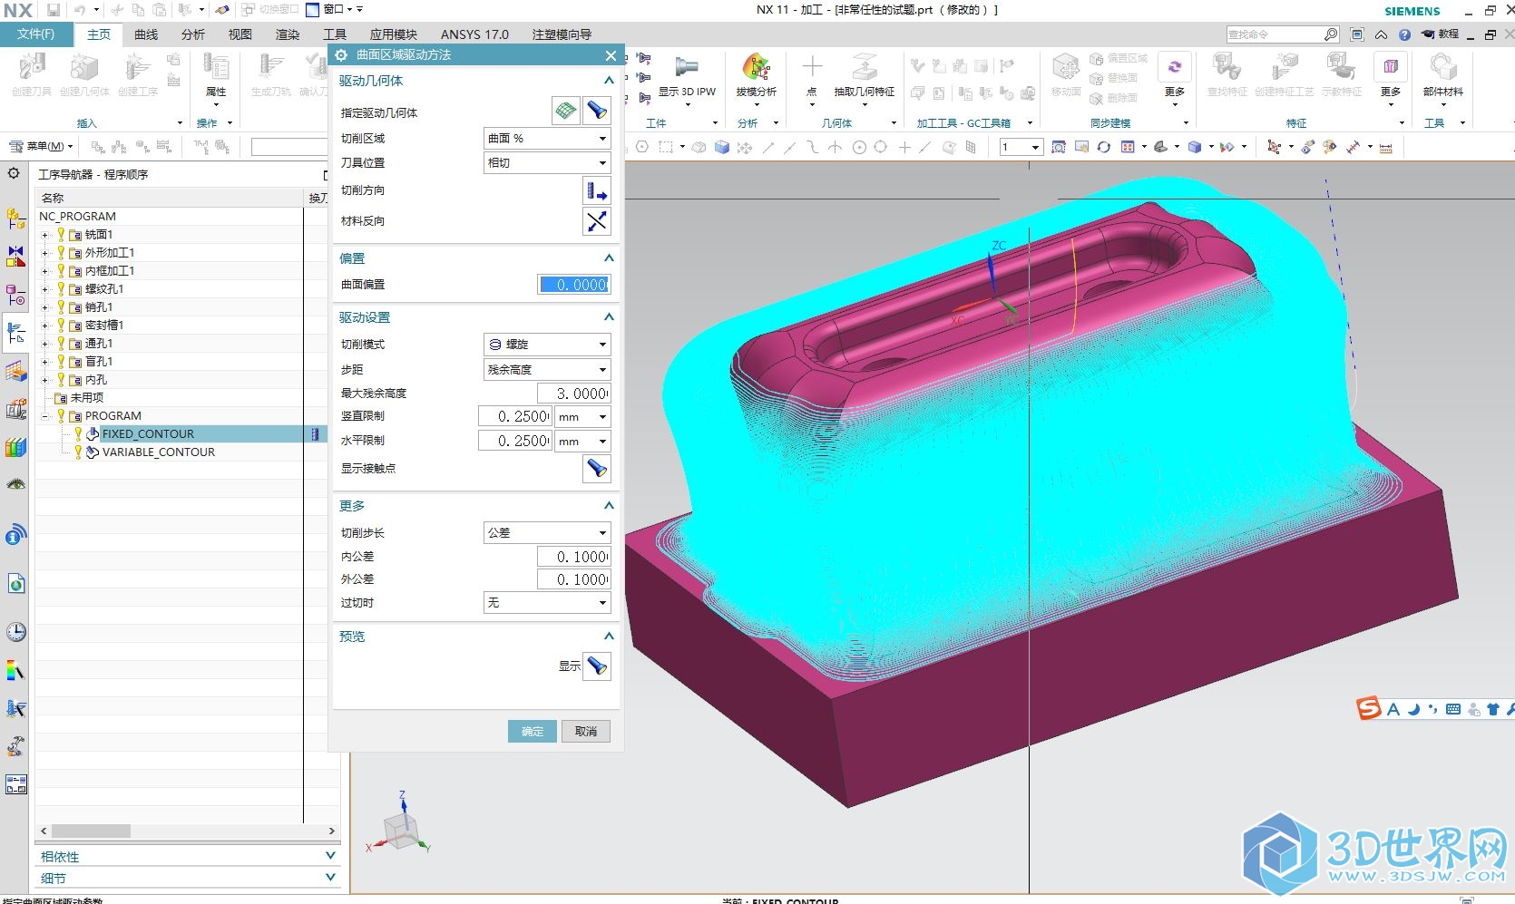
Task: Click the Sogou input method S icon
Action: [1368, 708]
